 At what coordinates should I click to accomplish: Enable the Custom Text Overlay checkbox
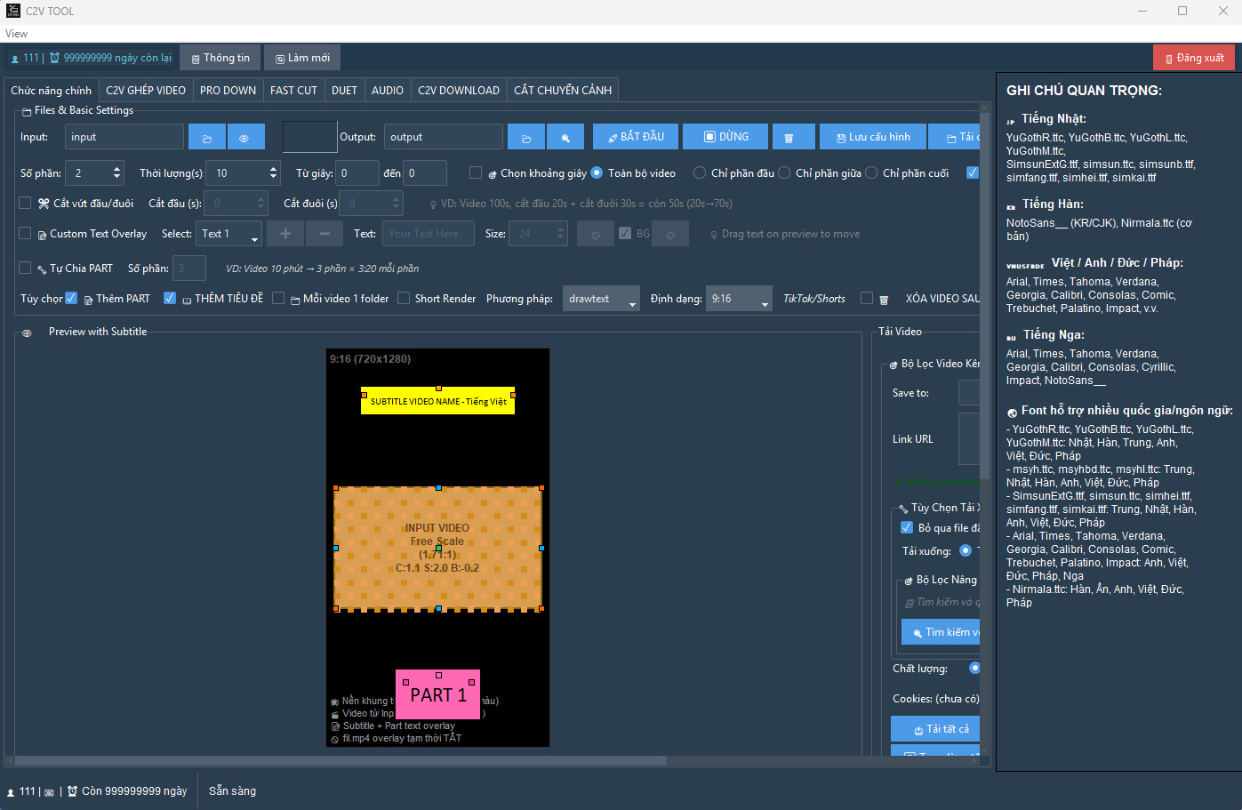coord(26,233)
